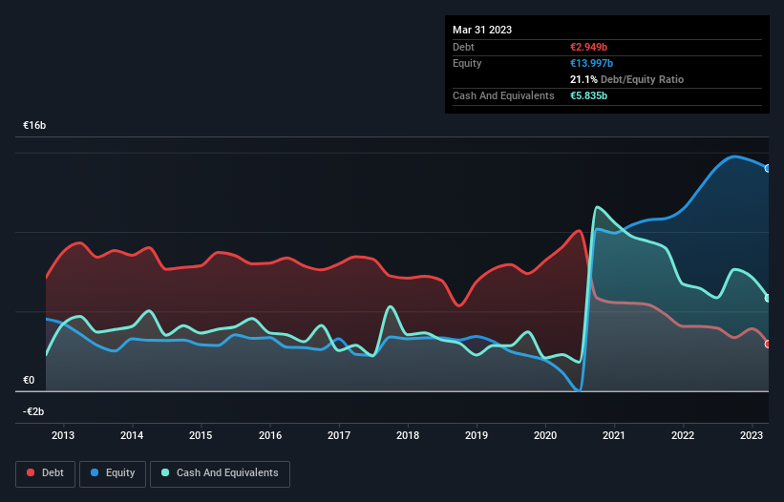Click the 2016 x-axis label
Screen dimensions: 784x502
(x=270, y=435)
